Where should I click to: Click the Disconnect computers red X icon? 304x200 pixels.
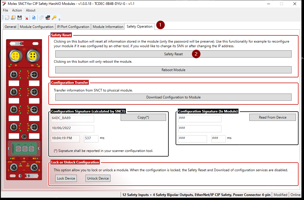[48, 18]
